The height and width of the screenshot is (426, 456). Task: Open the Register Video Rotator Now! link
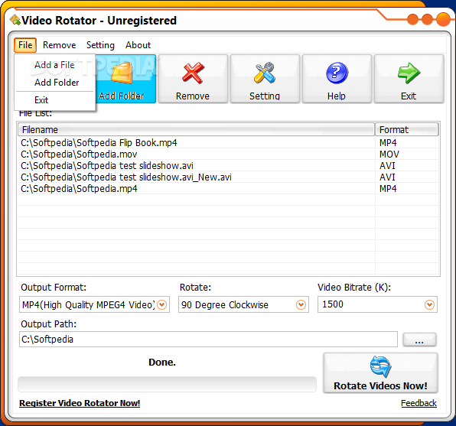click(x=80, y=403)
